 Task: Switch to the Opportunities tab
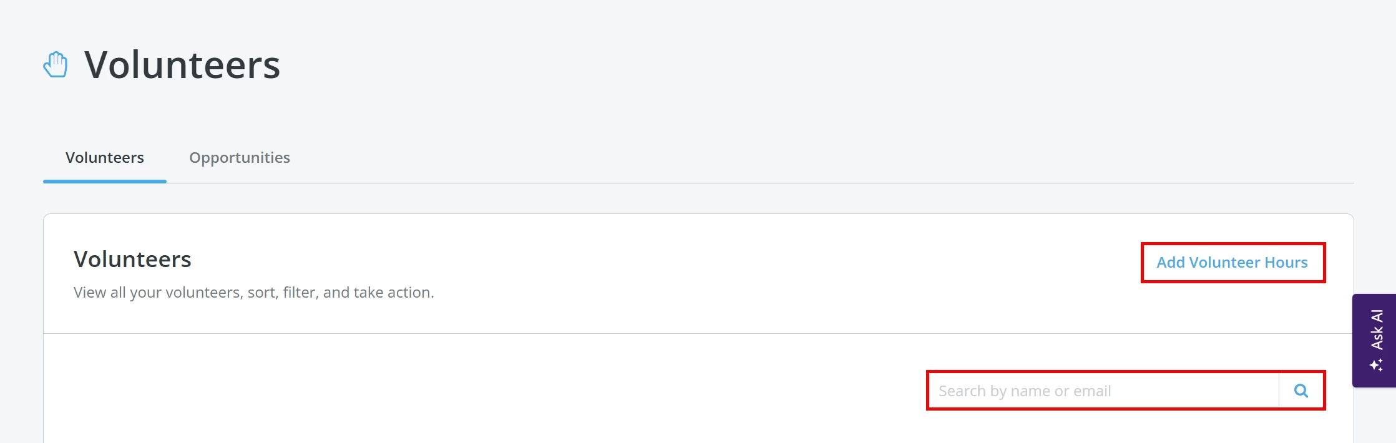click(x=239, y=158)
